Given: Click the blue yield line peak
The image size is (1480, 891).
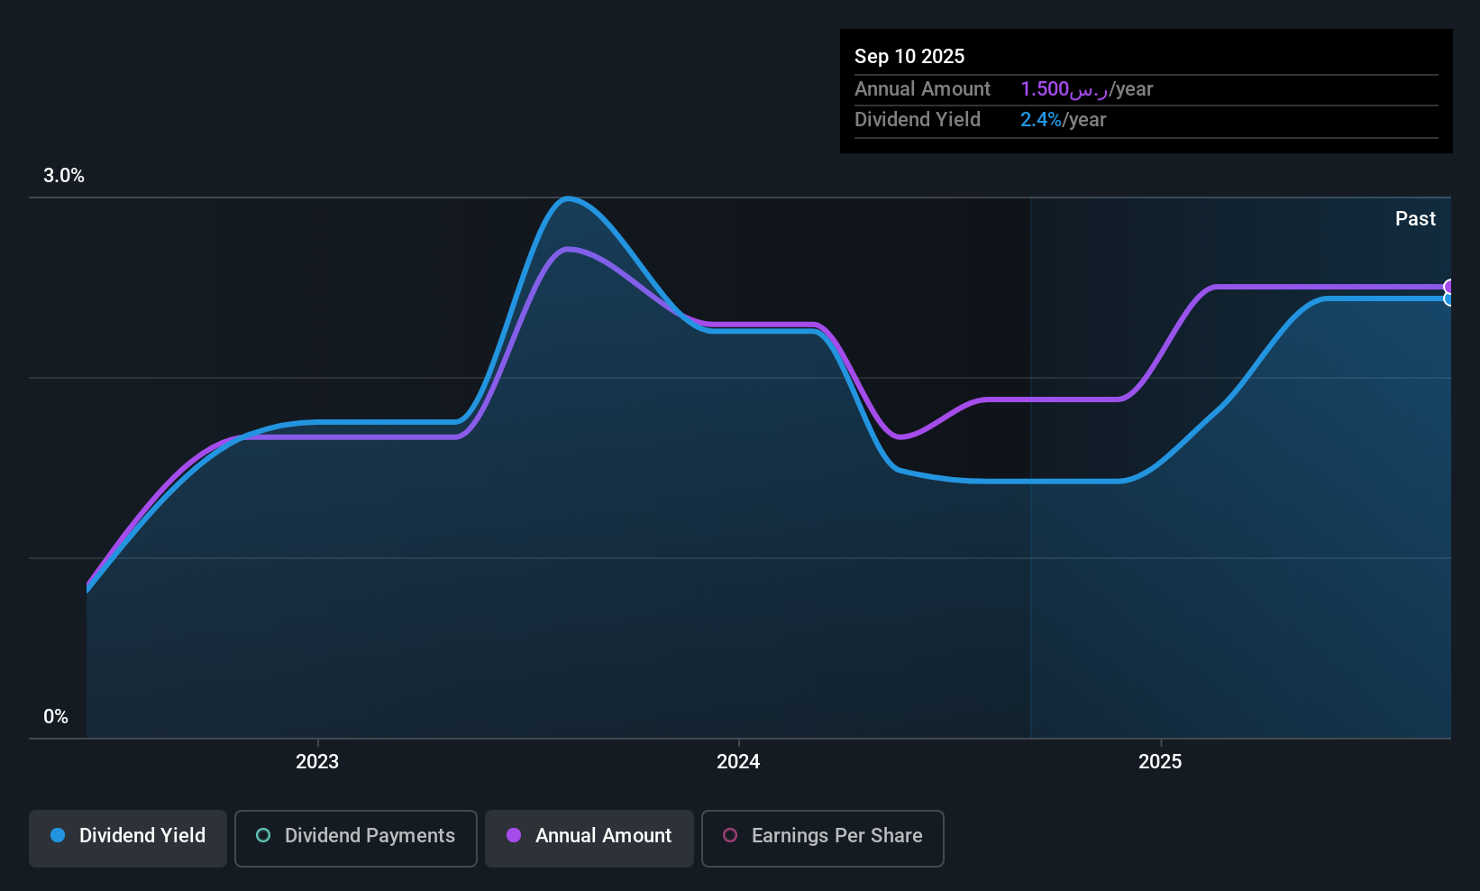Looking at the screenshot, I should (x=567, y=198).
